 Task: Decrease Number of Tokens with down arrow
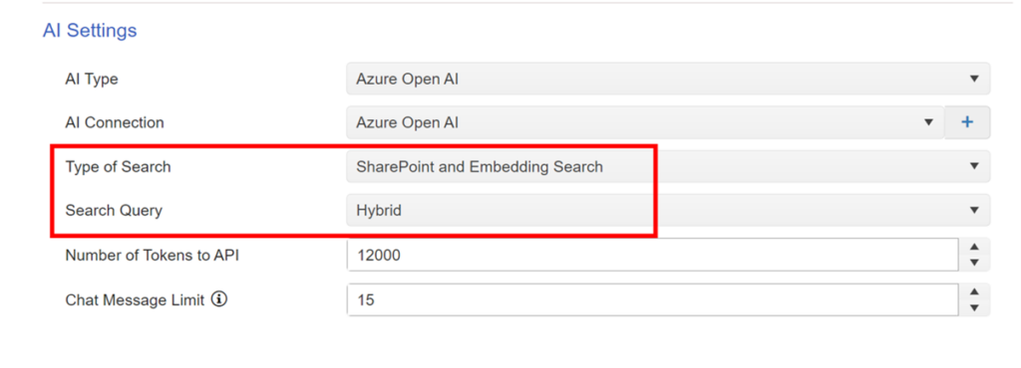[974, 263]
